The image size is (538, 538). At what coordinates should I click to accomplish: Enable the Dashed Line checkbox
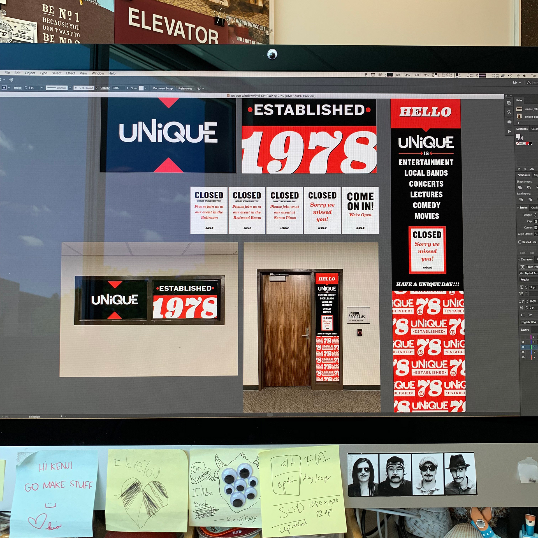click(x=520, y=242)
